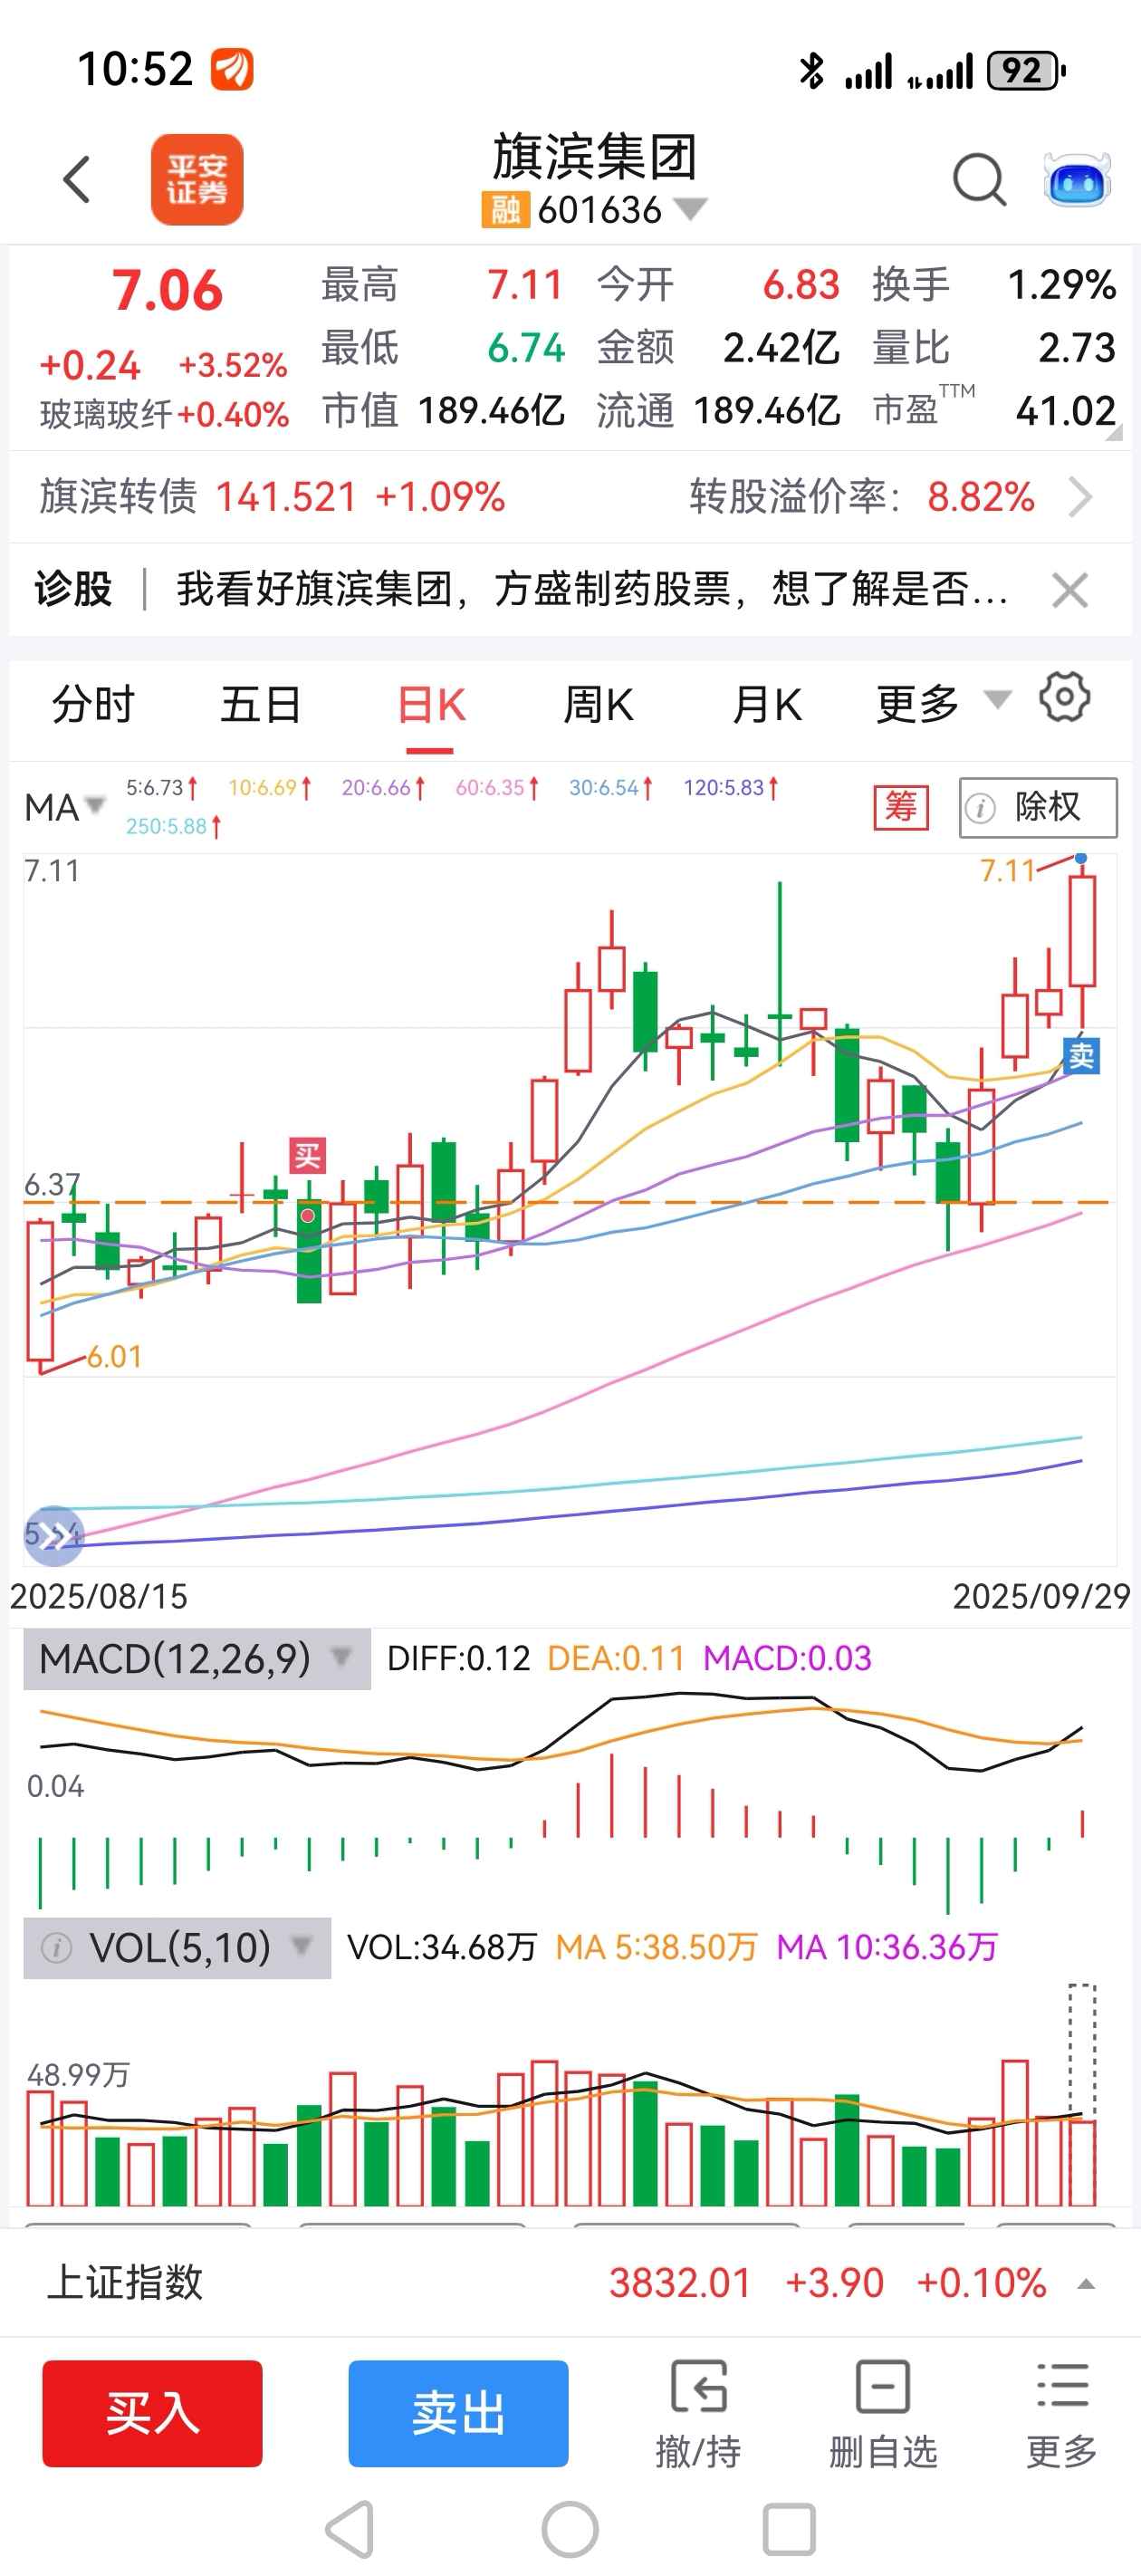The height and width of the screenshot is (2576, 1141).
Task: Tap the MA 5:6.73 legend value
Action: 161,788
